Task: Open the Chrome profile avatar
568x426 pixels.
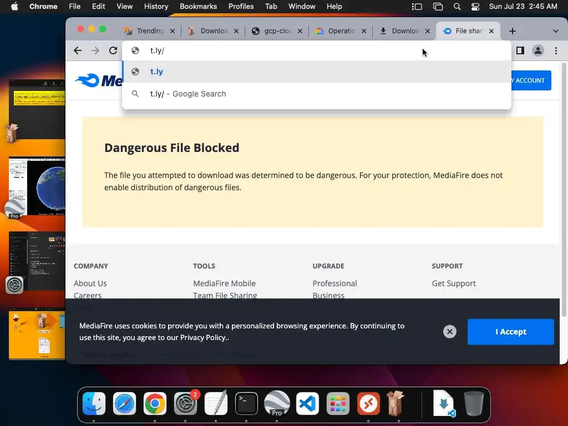Action: [x=538, y=50]
